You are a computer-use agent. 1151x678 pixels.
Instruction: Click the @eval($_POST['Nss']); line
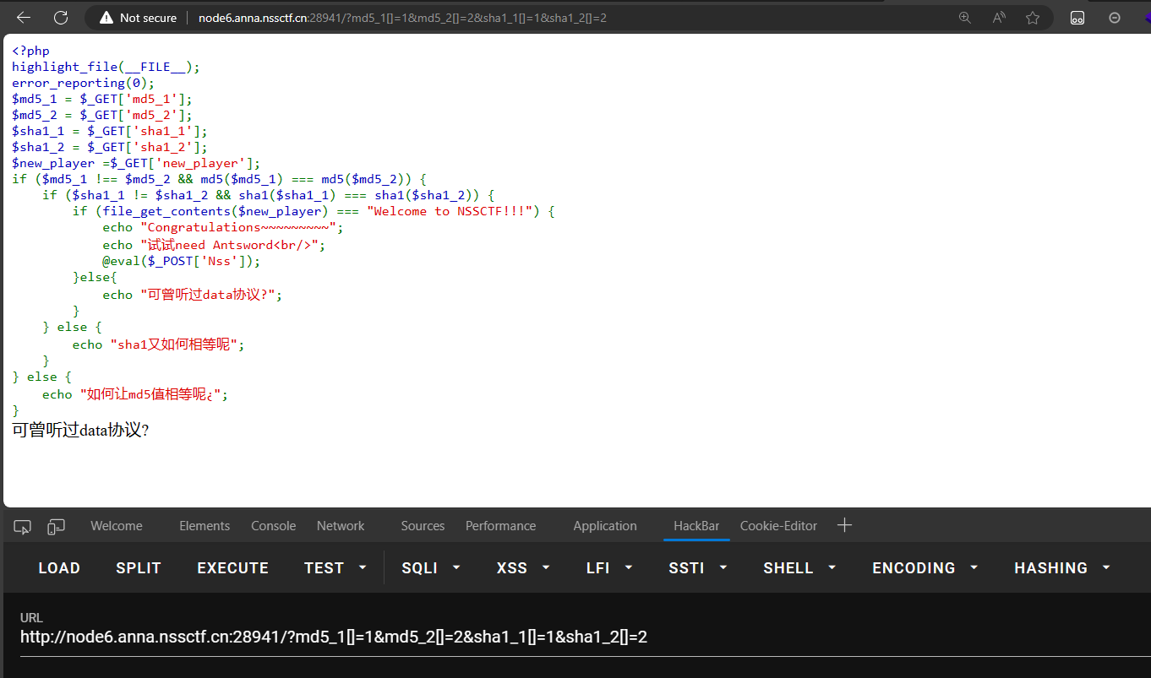[182, 261]
